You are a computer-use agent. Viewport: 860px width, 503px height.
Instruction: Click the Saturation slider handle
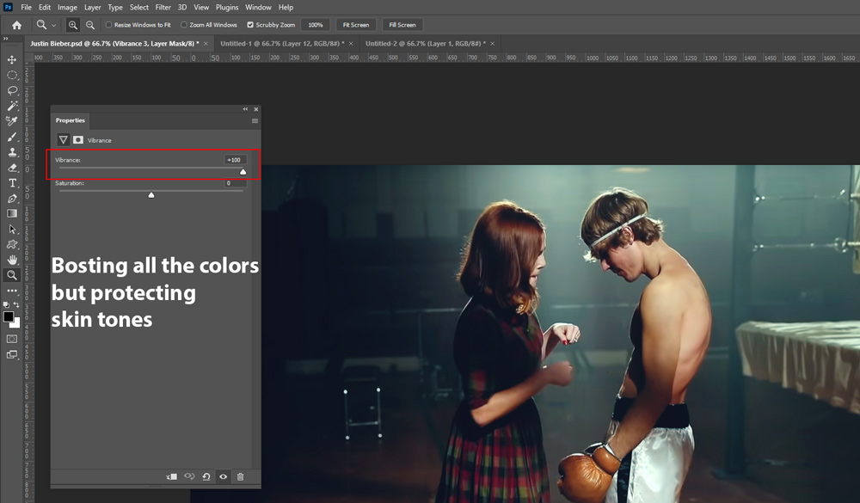coord(151,194)
